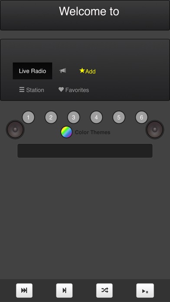Select the Live Radio tab
This screenshot has width=170, height=302.
[33, 71]
